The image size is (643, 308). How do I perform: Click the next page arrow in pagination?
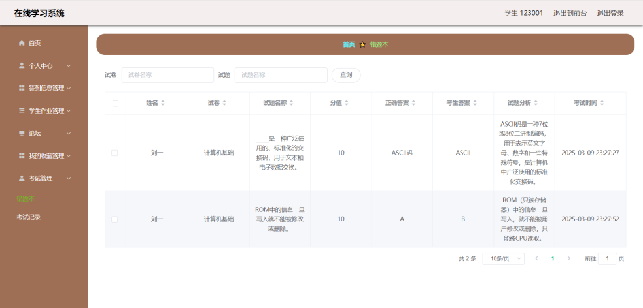click(568, 258)
